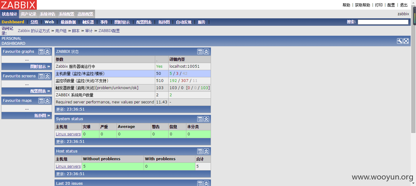Screen dimensions: 416x186
Task: Open 拓扑图 » link in Favourite maps
Action: (x=42, y=116)
